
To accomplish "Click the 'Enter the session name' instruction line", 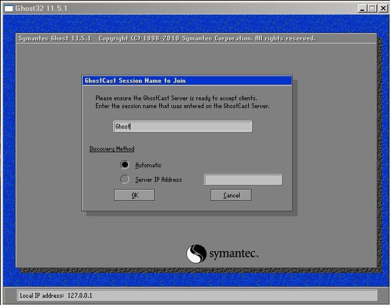I will coord(182,106).
